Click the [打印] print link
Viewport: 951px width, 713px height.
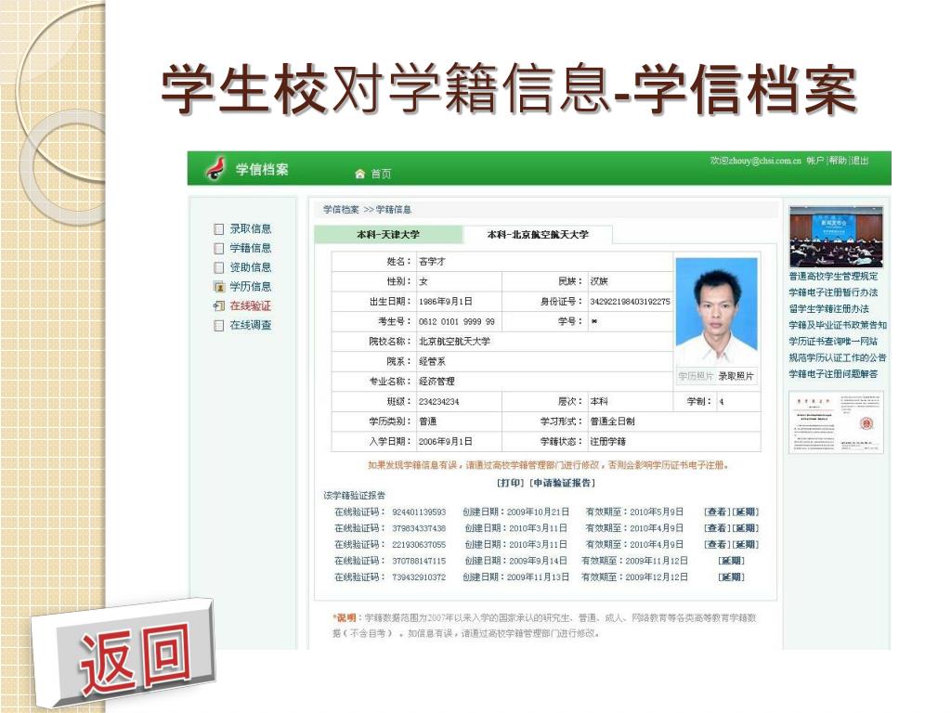tap(511, 483)
